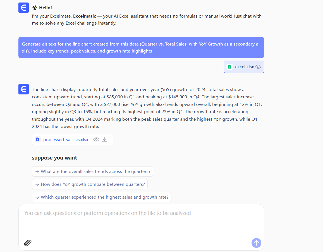Preview excel.xlsx with the eye icon
The height and width of the screenshot is (252, 323).
258,67
